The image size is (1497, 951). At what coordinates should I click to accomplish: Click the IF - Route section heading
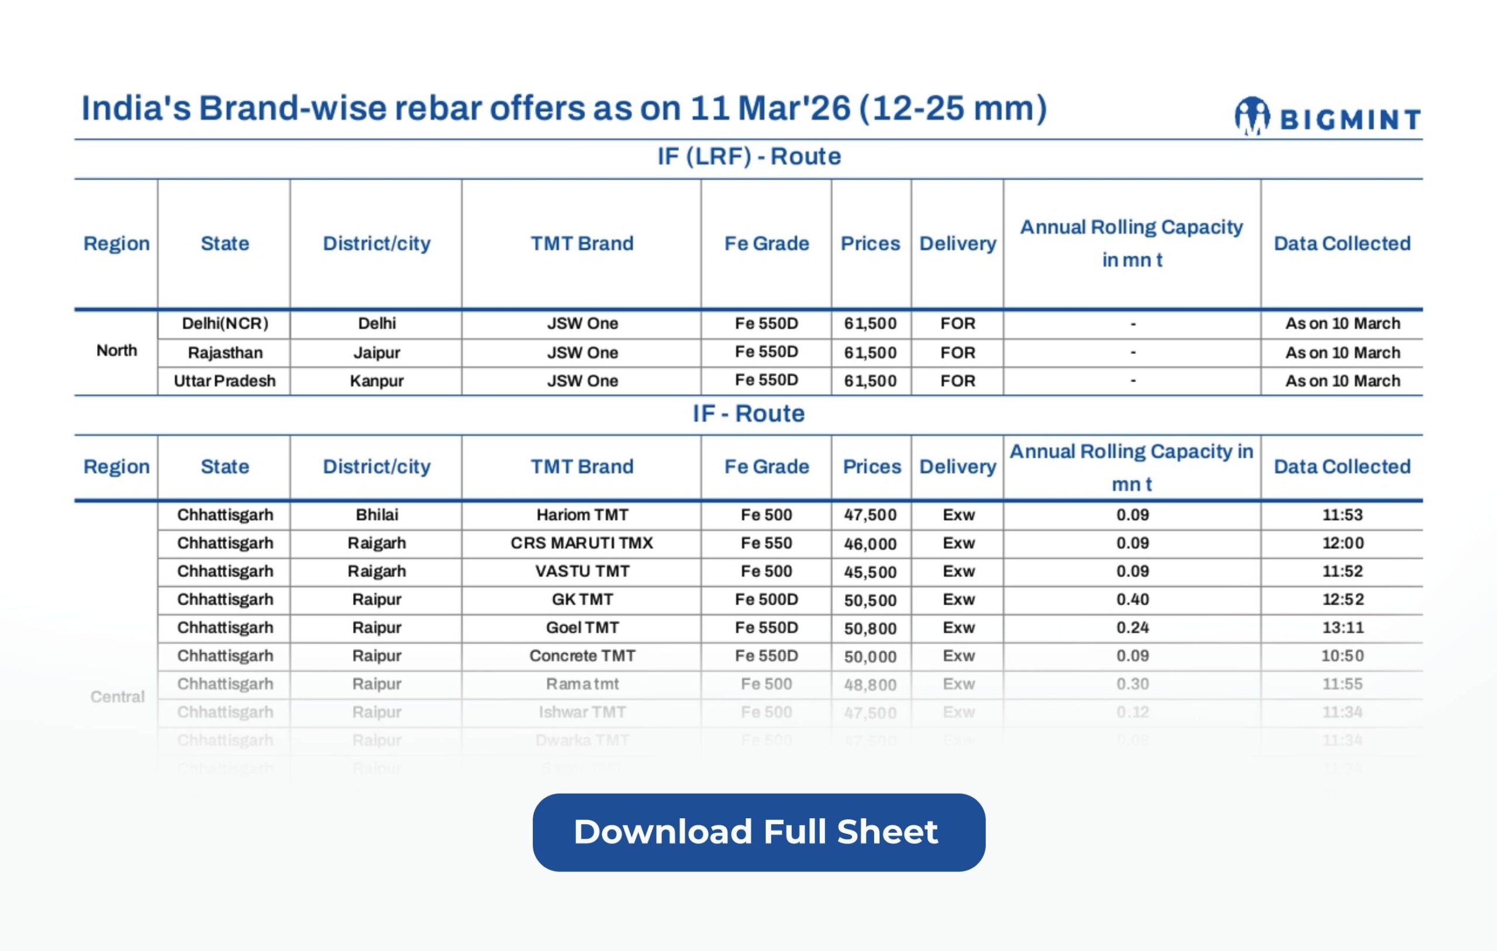748,414
